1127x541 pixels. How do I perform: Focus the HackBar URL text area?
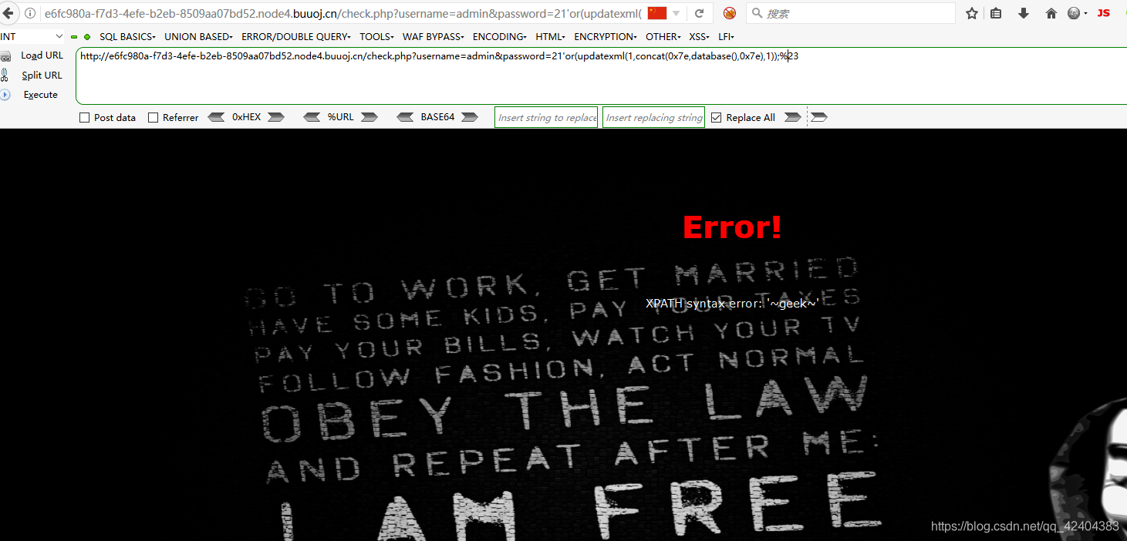(x=602, y=76)
